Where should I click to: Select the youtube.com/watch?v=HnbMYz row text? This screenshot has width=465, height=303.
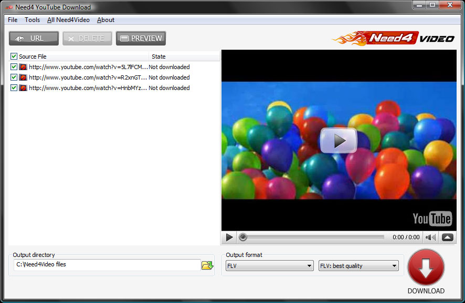pos(88,88)
